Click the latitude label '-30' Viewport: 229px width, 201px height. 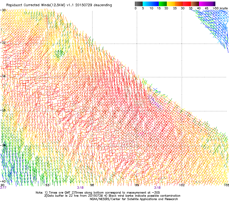coord(3,10)
